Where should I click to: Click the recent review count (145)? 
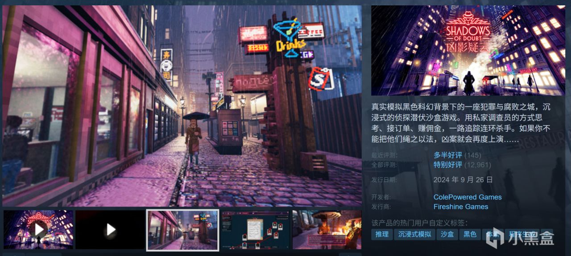point(473,155)
